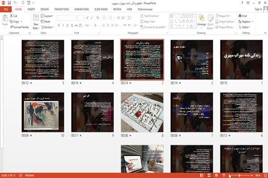Open the Shape Fill dropdown
268x178 pixels.
[223, 16]
